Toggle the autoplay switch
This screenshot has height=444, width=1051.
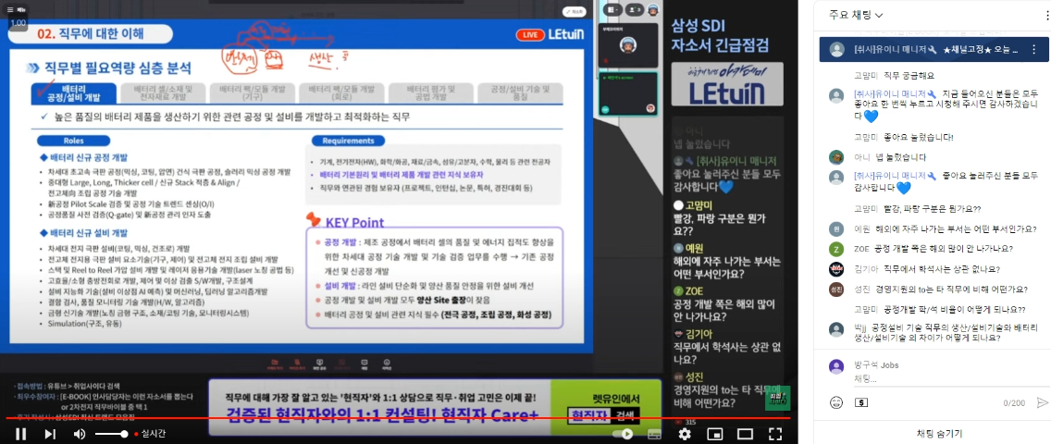pyautogui.click(x=624, y=434)
